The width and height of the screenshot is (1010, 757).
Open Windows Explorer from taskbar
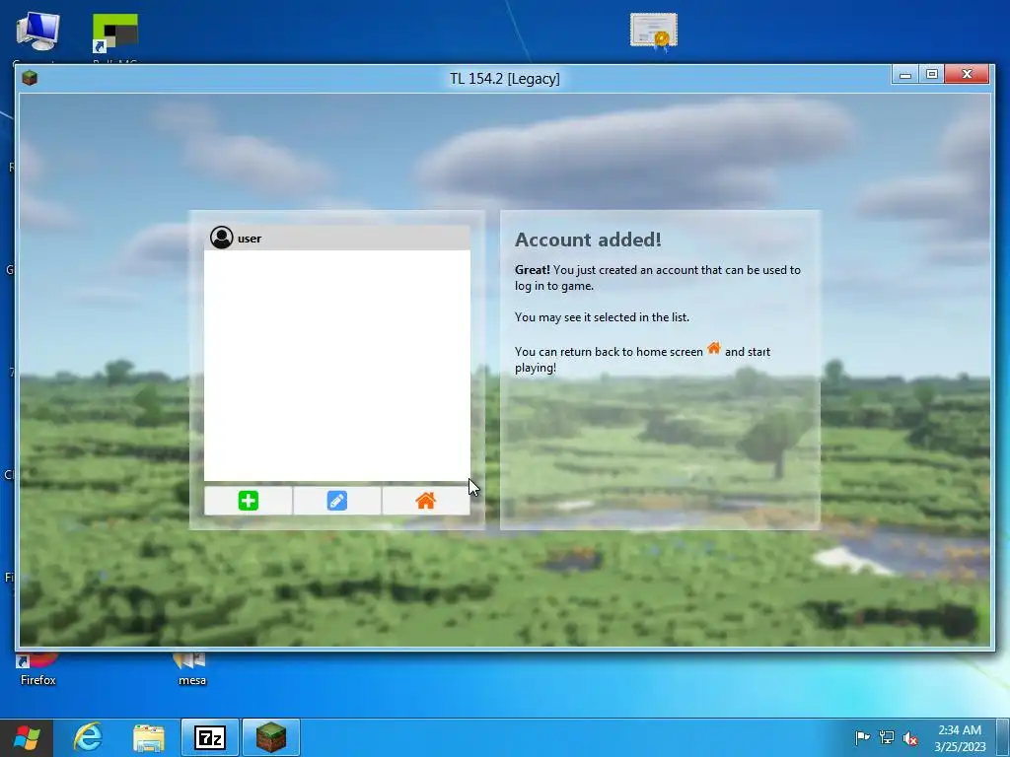pos(149,737)
